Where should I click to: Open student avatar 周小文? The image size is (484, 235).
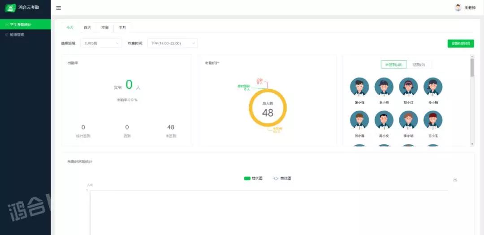point(384,120)
